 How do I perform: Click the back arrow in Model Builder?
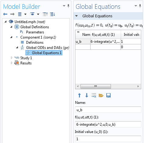click(5, 14)
